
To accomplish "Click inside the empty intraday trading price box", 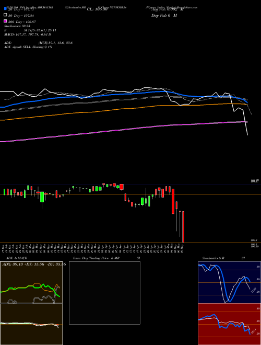I will point(104,293).
